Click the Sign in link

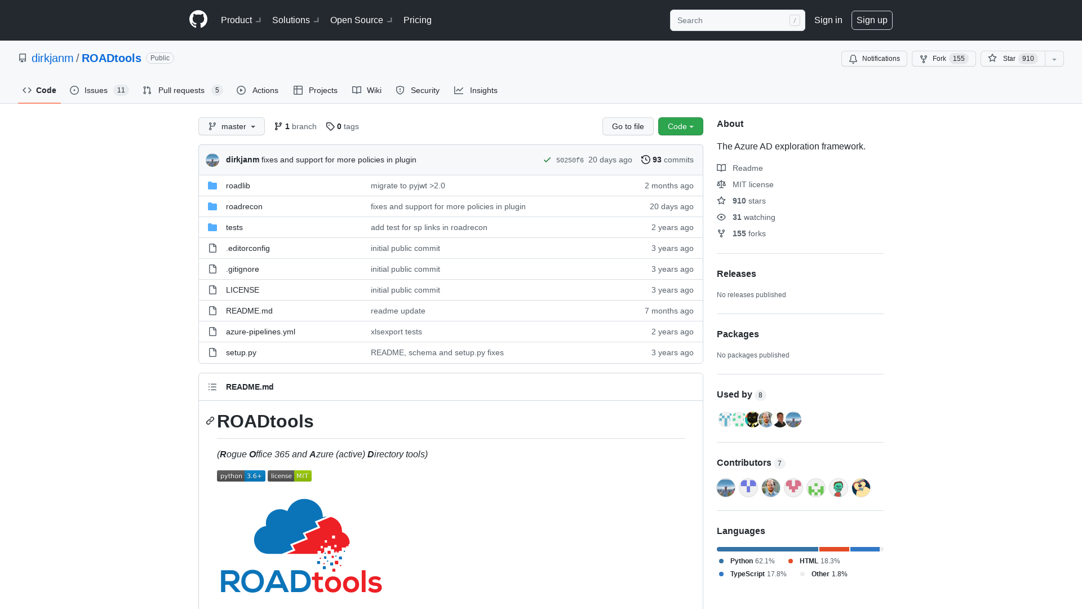pos(828,20)
